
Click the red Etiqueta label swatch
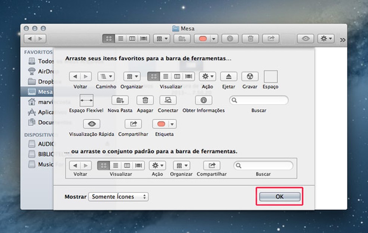pos(161,124)
